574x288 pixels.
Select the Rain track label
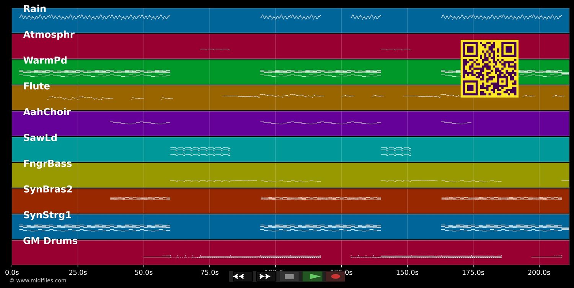(x=34, y=8)
